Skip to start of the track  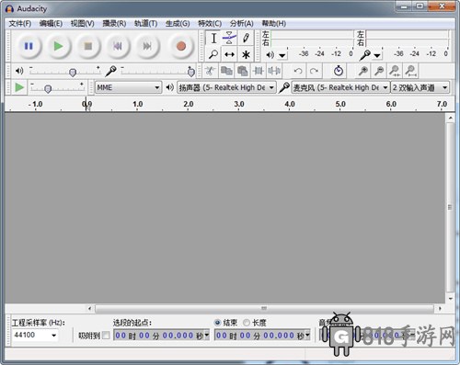(x=118, y=46)
